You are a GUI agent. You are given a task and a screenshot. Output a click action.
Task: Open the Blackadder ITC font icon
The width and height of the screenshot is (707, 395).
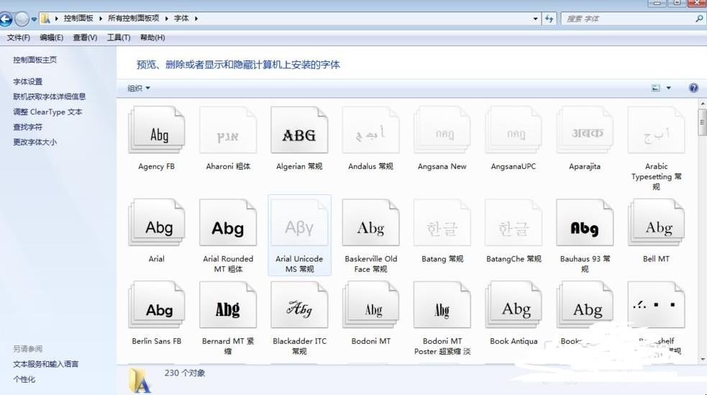tap(299, 307)
